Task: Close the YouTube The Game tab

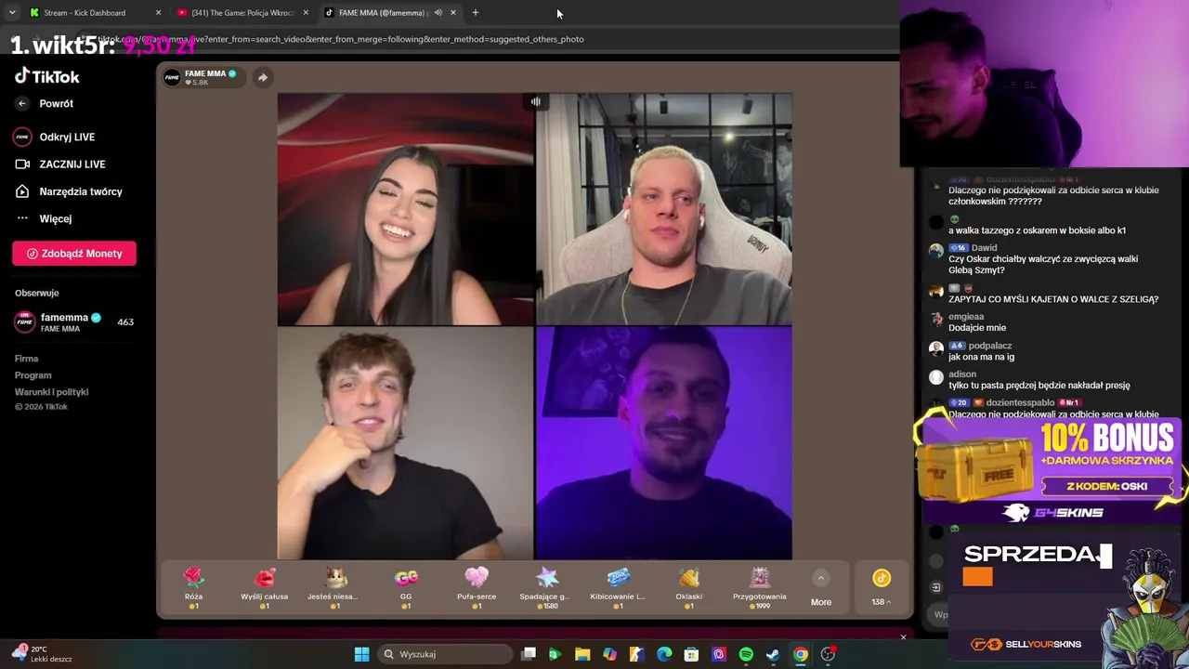Action: 306,13
